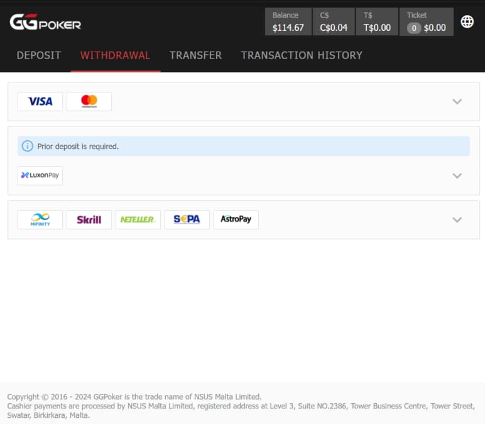Click the ticket count badge showing 0
The image size is (485, 424).
tap(414, 28)
